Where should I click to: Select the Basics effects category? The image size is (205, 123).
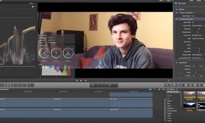coord(169,101)
